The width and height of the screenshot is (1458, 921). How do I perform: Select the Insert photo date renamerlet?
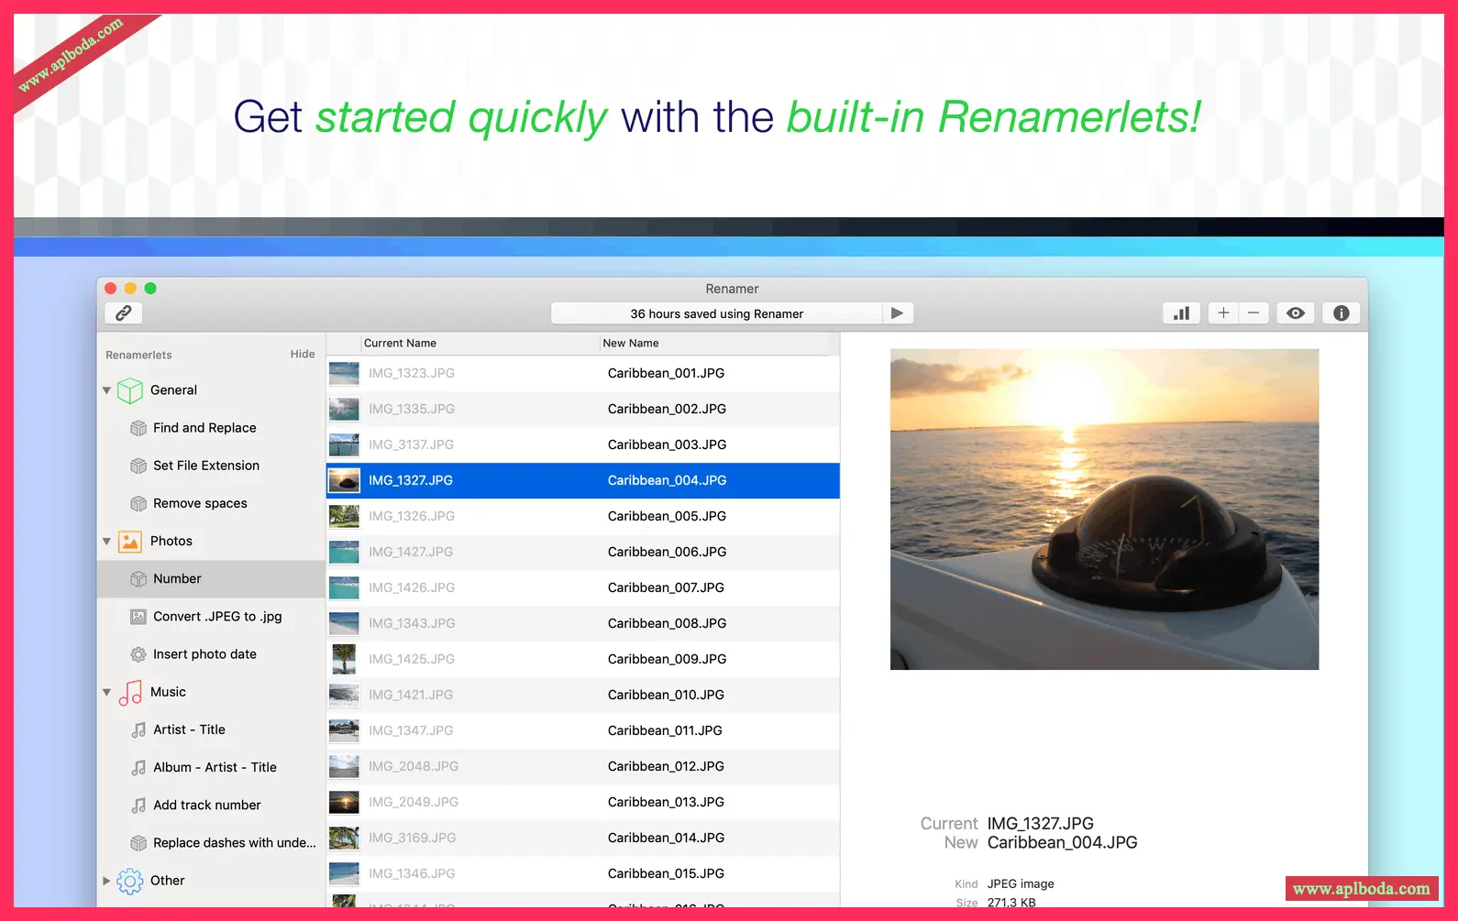[212, 654]
